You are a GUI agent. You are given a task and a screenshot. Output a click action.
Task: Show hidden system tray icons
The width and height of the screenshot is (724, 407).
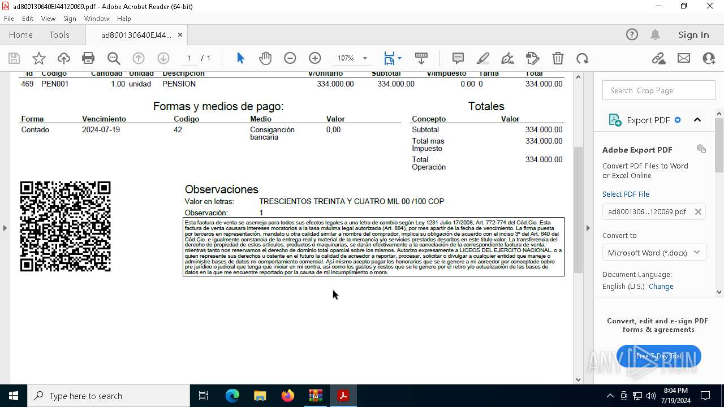(610, 396)
